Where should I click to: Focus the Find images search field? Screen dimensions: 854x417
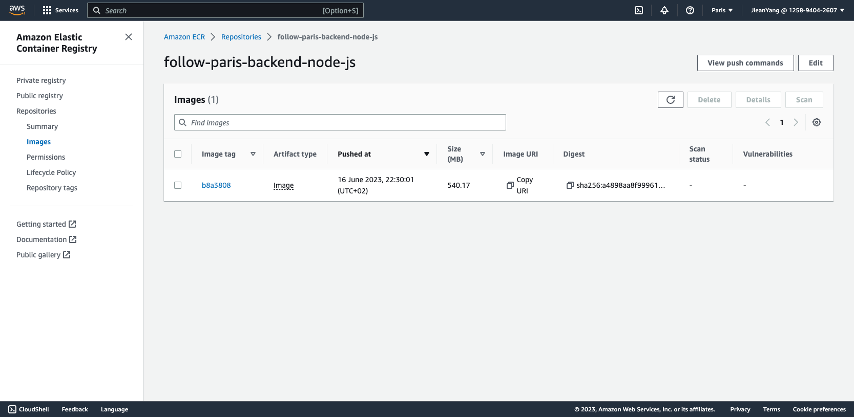point(340,122)
